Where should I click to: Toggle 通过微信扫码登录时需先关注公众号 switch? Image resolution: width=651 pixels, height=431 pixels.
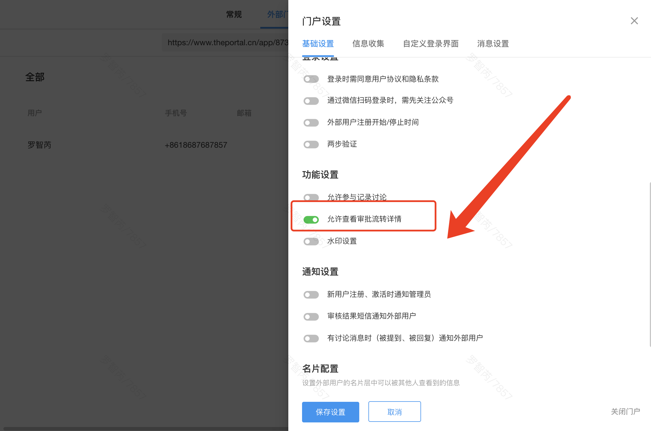(311, 101)
